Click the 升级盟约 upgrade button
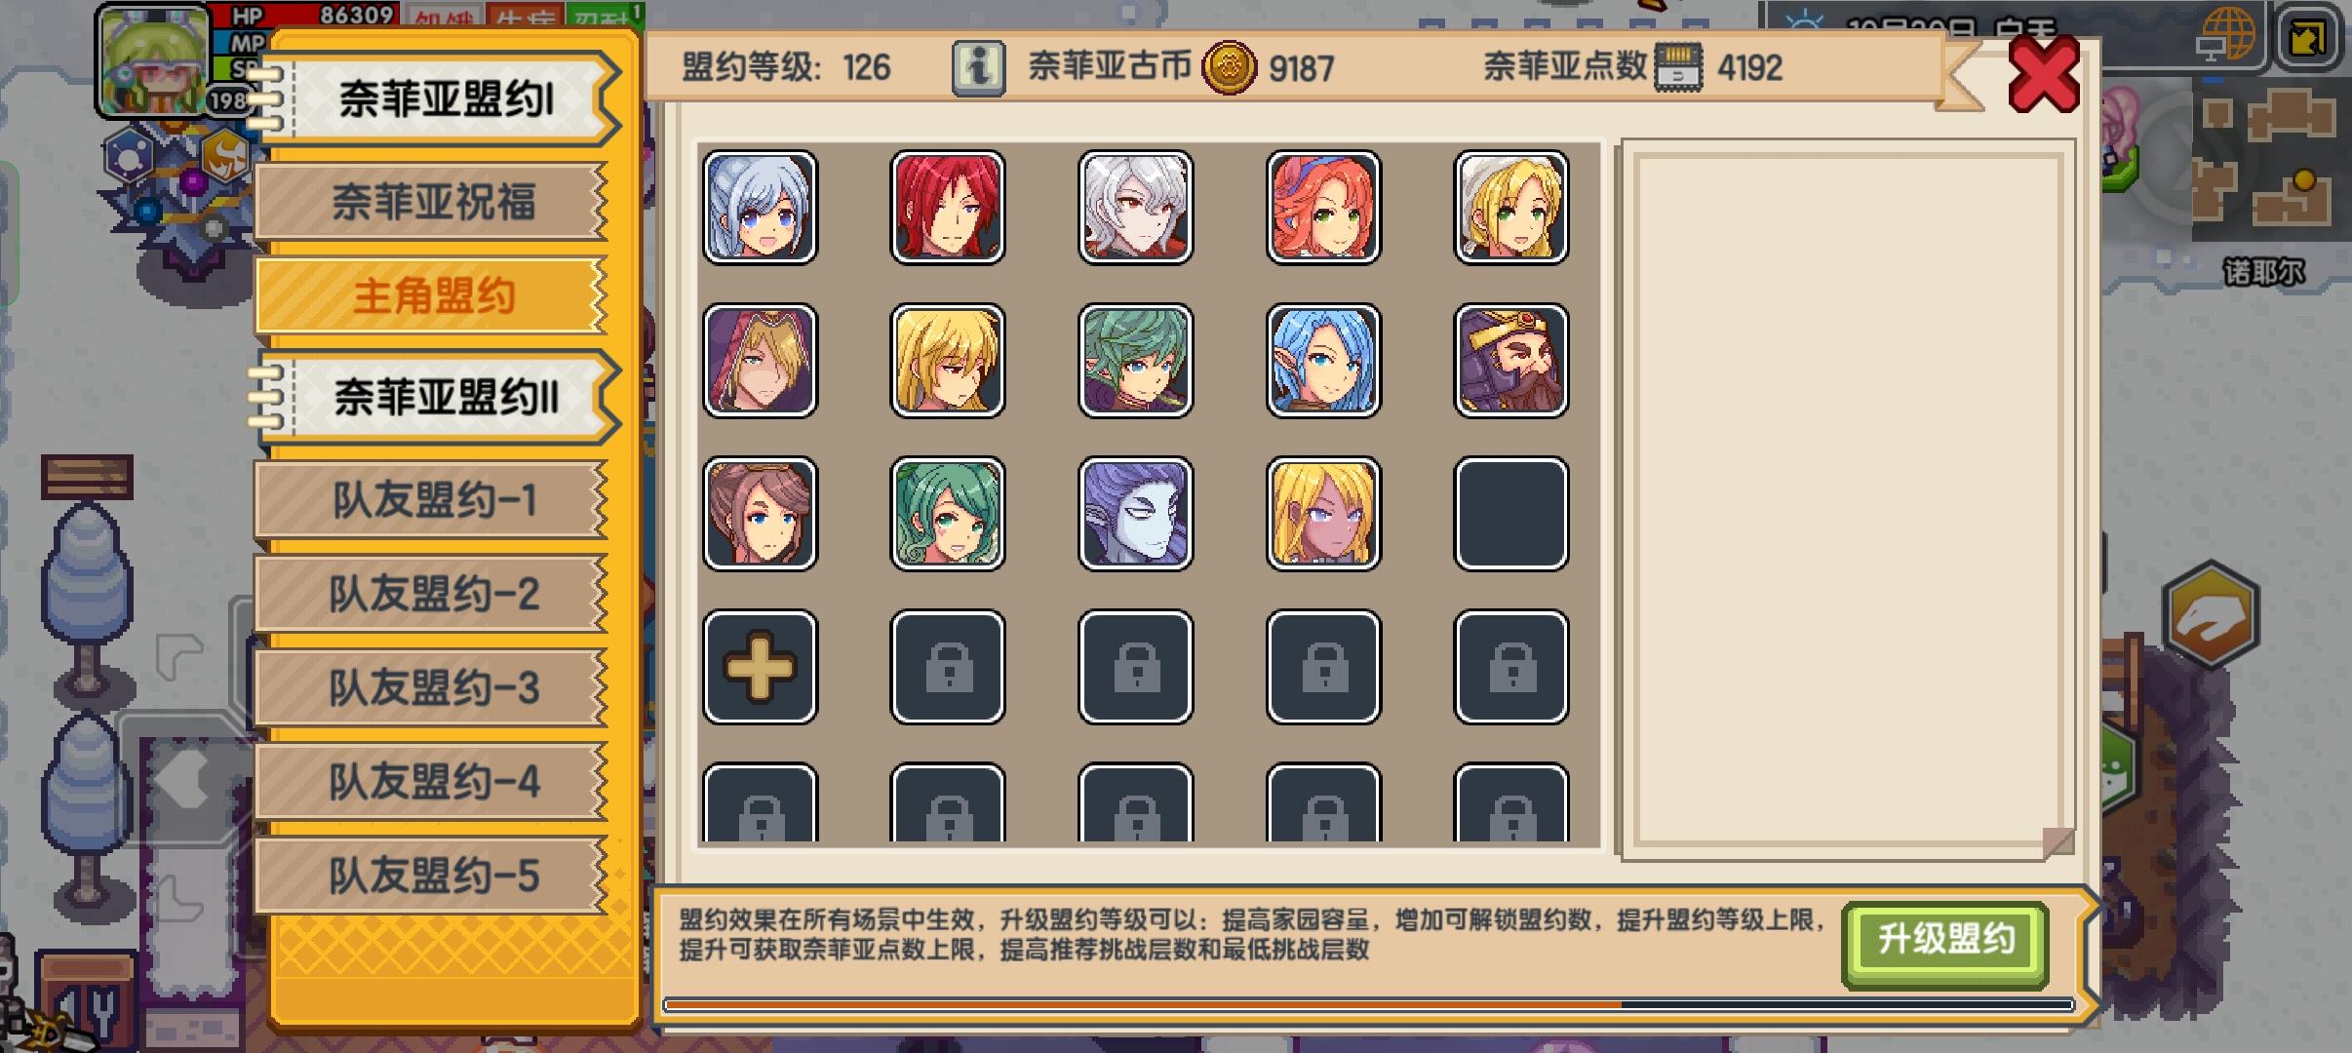This screenshot has height=1053, width=2352. click(1945, 940)
